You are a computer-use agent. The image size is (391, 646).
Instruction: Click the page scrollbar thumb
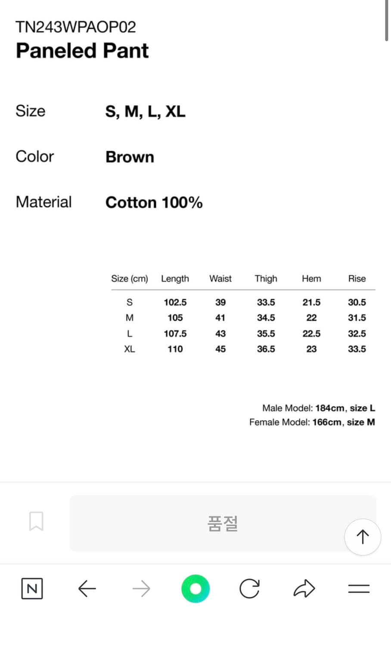tap(387, 21)
